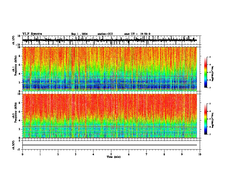This screenshot has width=225, height=173.
Task: Click the ch.1 color scale bar
Action: coord(206,72)
